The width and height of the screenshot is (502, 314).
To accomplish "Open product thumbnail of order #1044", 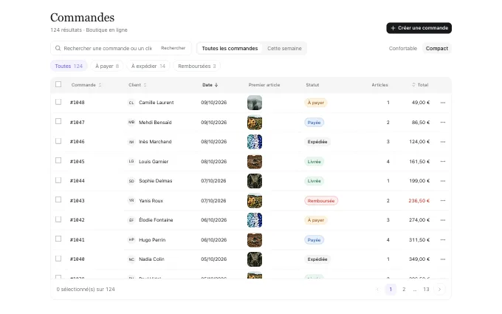I will [x=255, y=181].
